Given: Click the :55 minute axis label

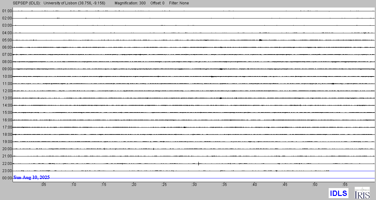Looking at the screenshot, I should pyautogui.click(x=345, y=185).
